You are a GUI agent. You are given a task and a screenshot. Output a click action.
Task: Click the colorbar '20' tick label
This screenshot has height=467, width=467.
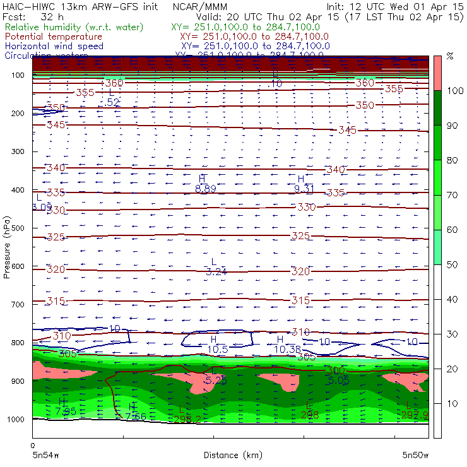pos(452,369)
